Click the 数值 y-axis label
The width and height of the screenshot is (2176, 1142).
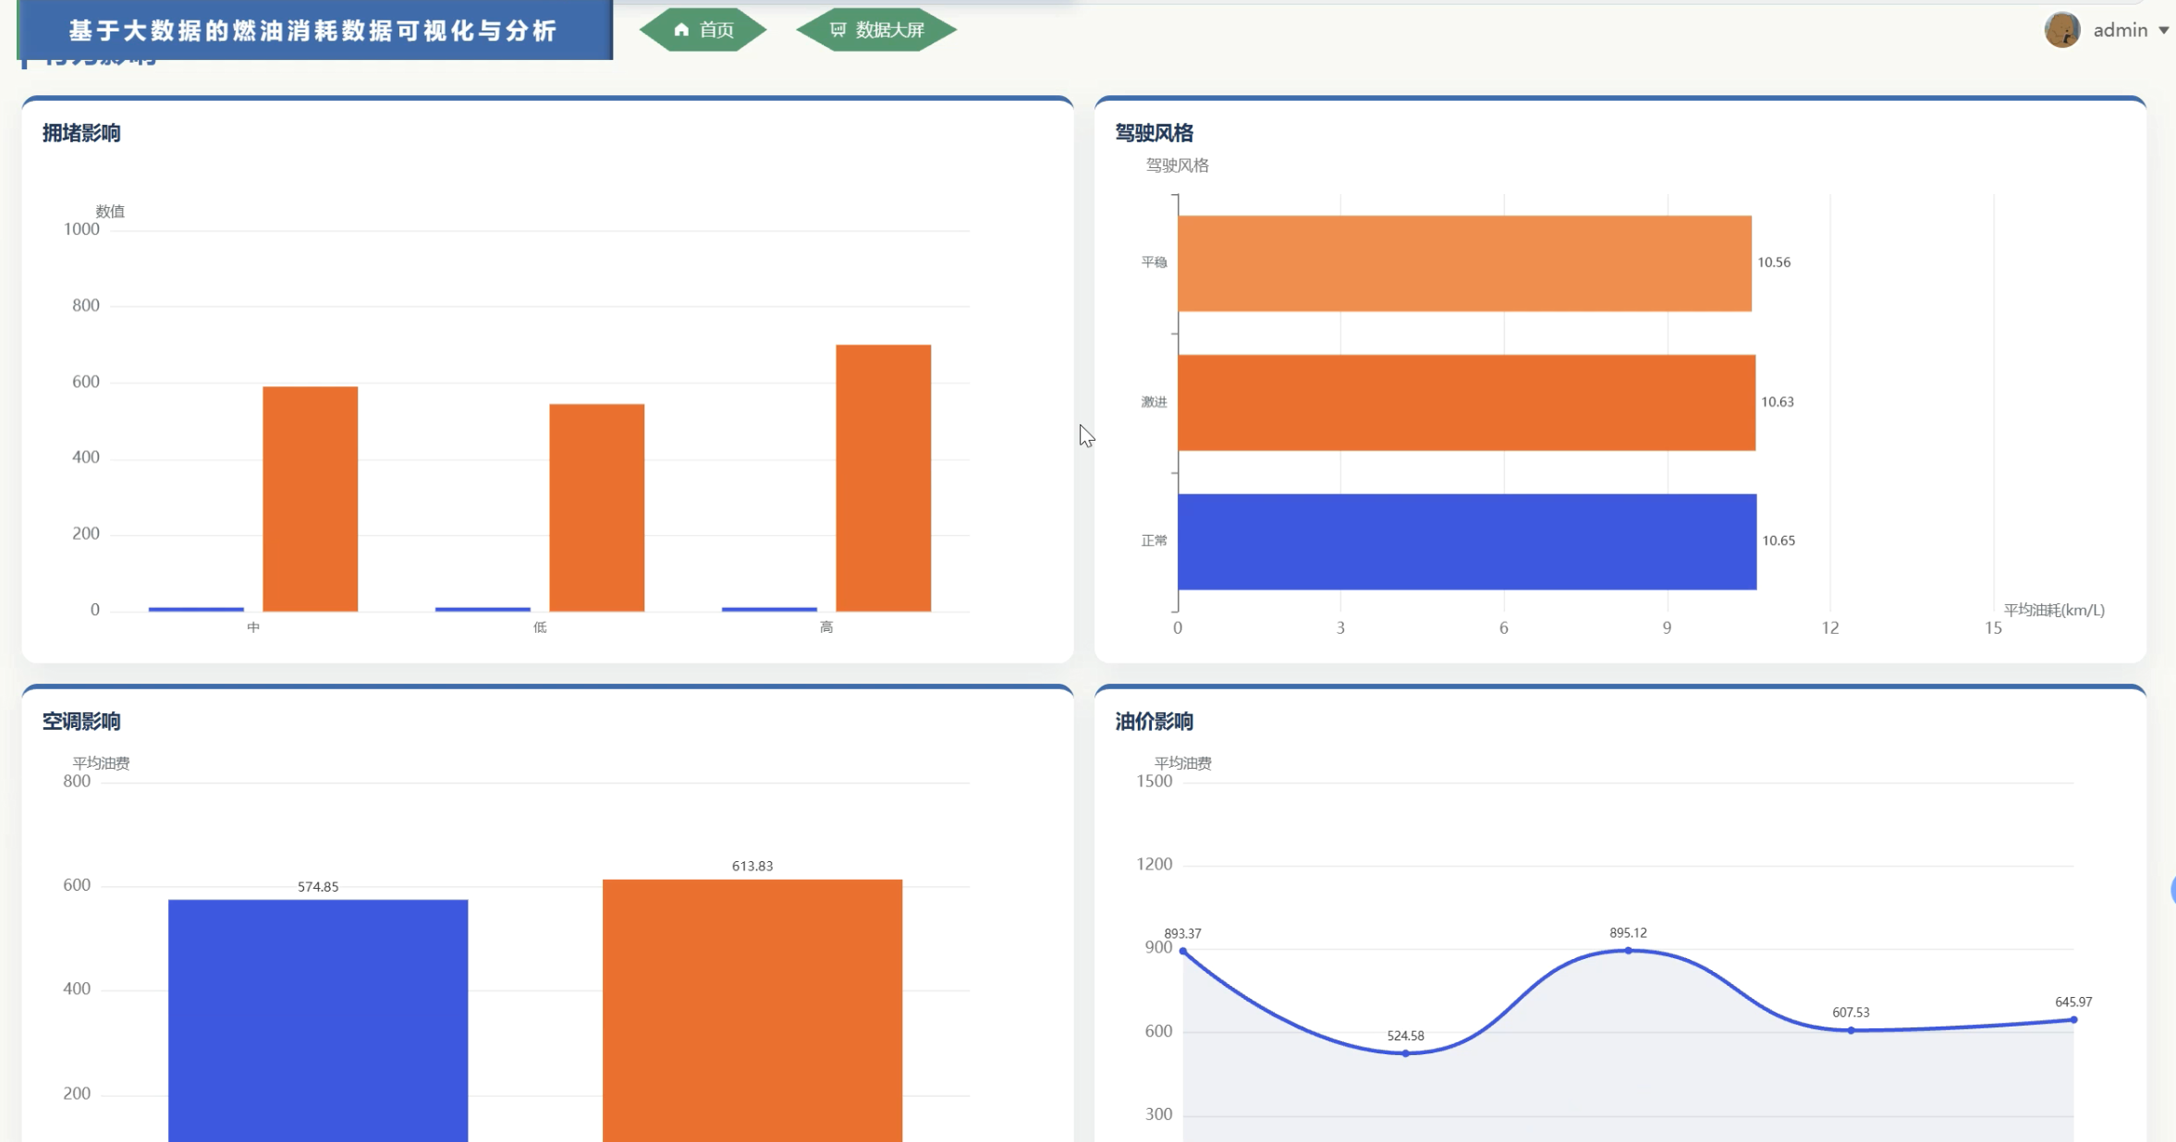(x=110, y=212)
